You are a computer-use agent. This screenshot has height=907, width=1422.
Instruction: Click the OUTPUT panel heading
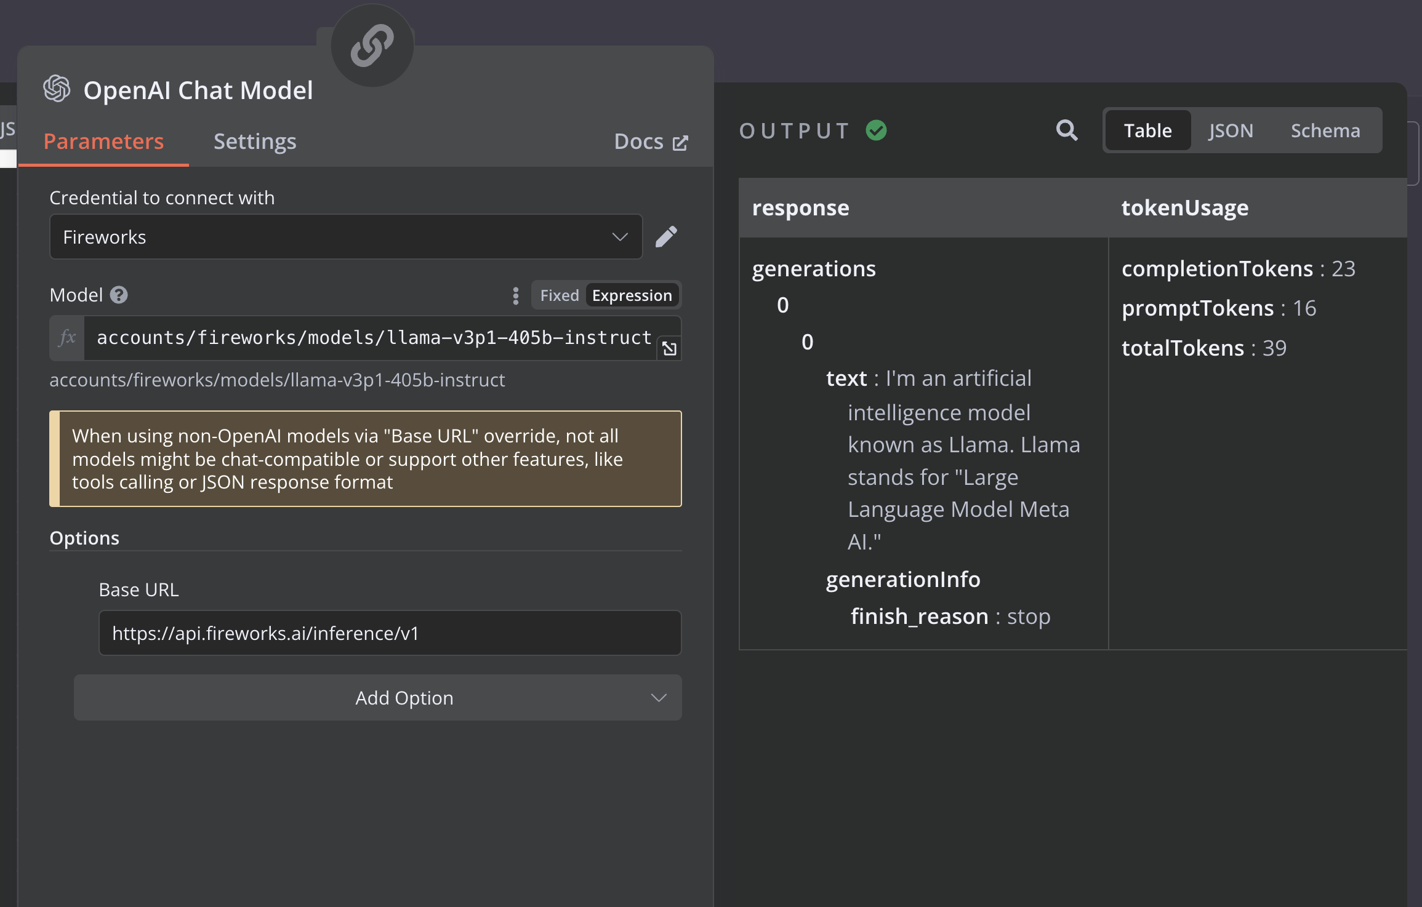click(x=795, y=130)
